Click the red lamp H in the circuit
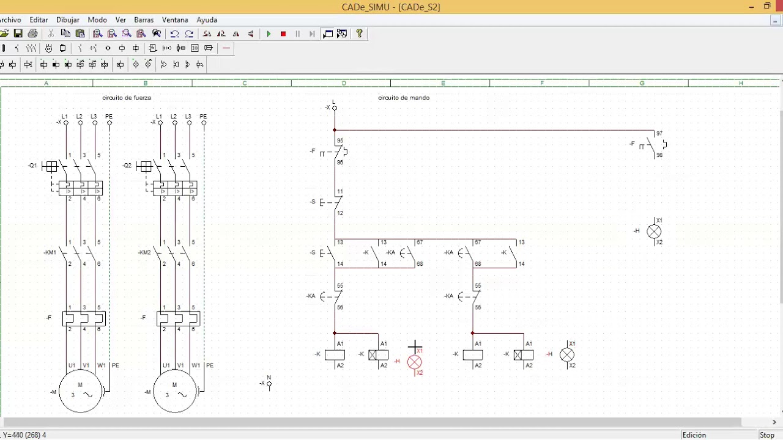 click(x=415, y=362)
